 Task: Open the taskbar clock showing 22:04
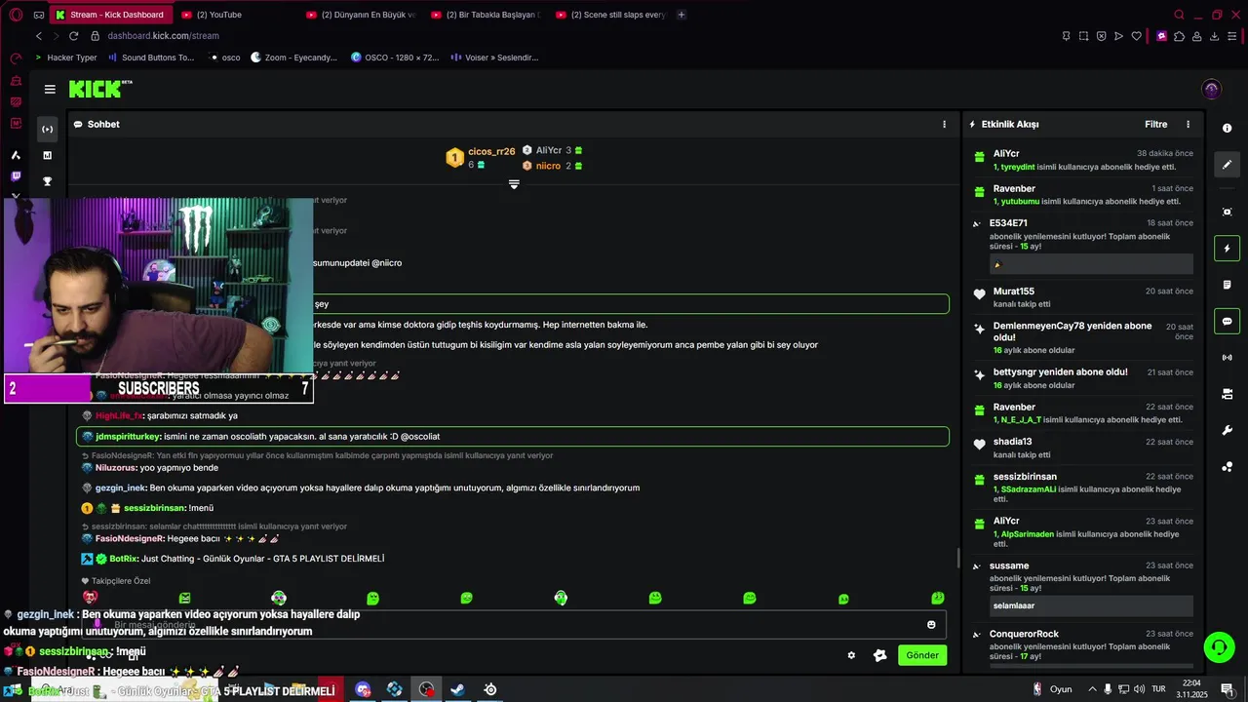click(1193, 689)
